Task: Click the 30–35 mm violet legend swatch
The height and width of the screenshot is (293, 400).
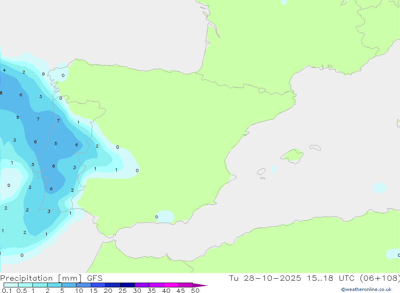Action: [142, 285]
